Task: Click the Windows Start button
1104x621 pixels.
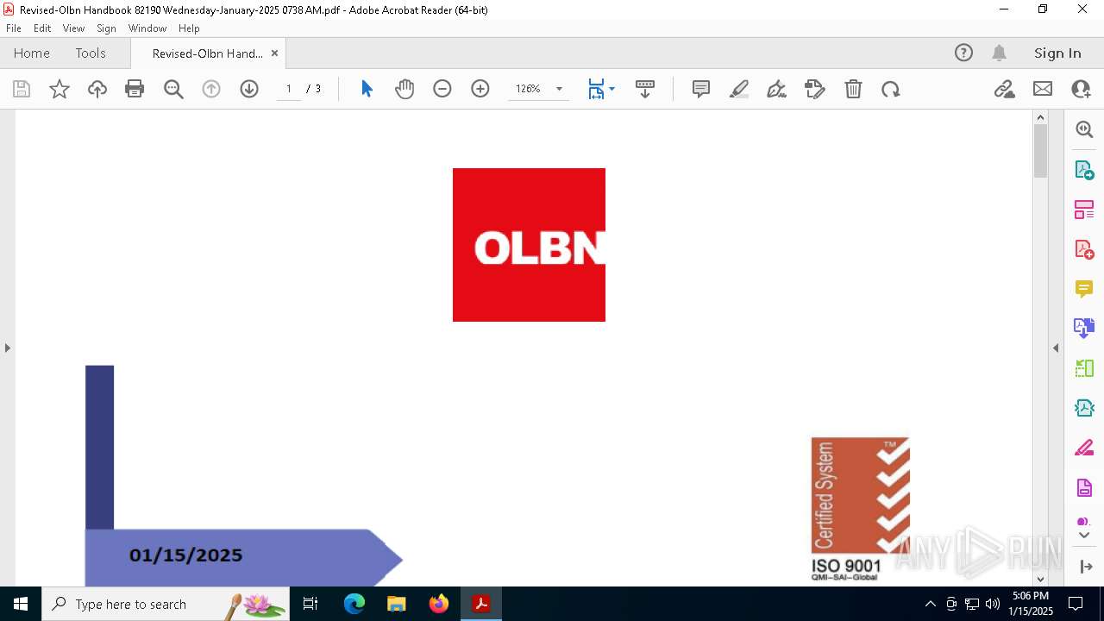Action: tap(21, 604)
